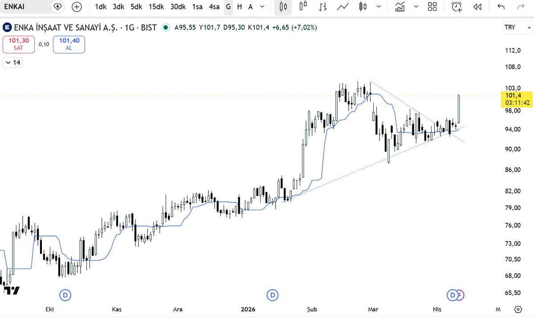Select the volume candles chart type icon

pos(363,7)
